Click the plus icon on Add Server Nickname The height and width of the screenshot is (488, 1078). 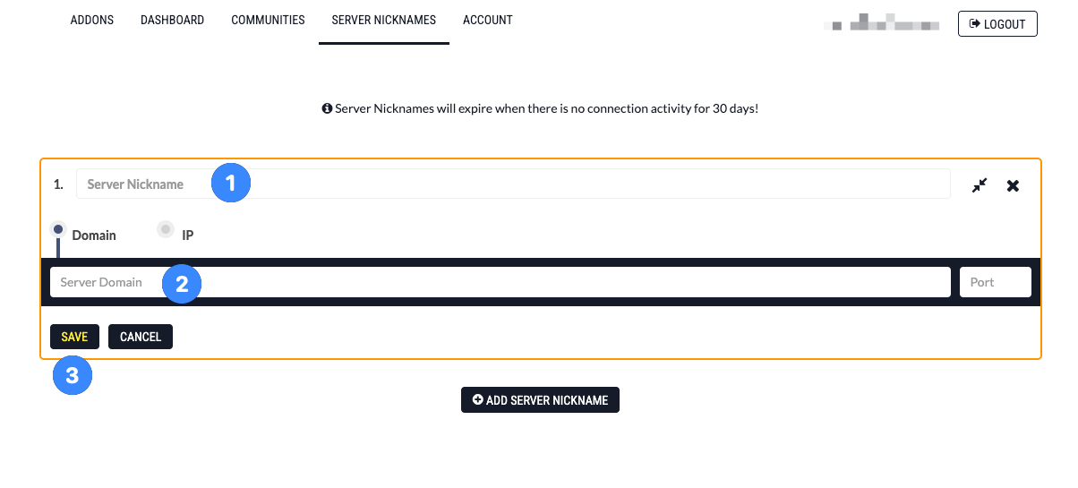pos(477,400)
